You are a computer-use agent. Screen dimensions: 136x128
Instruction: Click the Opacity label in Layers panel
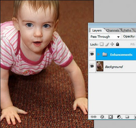click(x=129, y=36)
